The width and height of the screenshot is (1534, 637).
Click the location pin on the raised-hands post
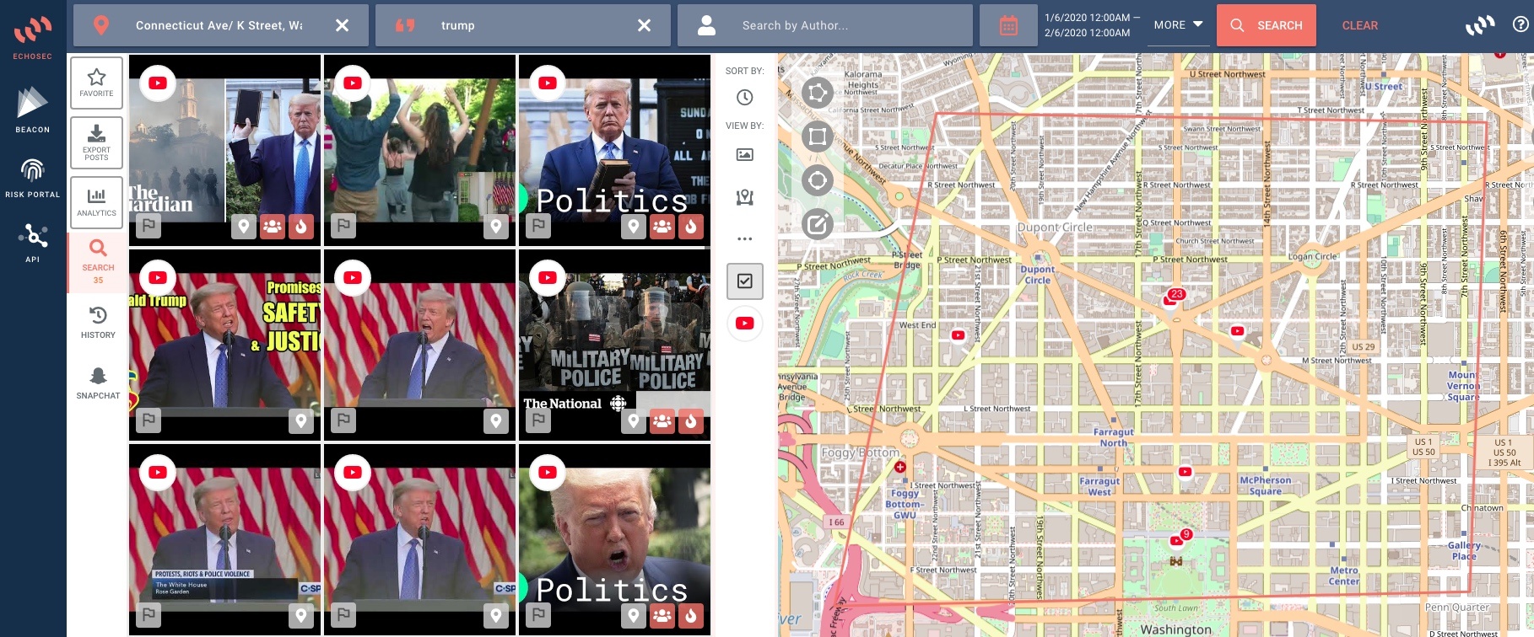496,227
